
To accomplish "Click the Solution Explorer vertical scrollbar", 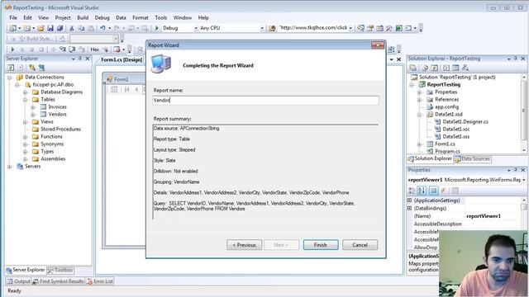I will click(x=524, y=114).
